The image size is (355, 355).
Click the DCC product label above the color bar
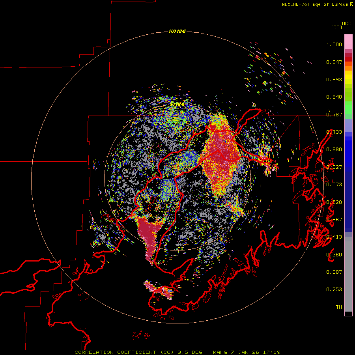pos(347,24)
